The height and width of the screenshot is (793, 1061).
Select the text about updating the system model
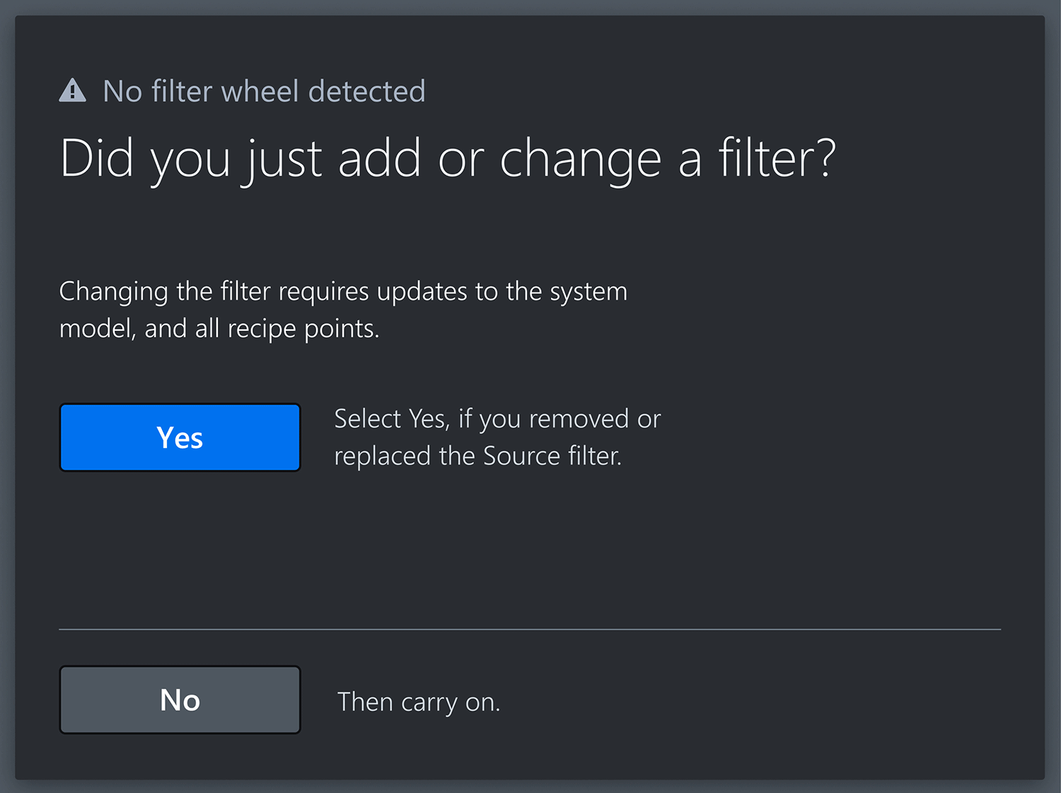pos(344,309)
